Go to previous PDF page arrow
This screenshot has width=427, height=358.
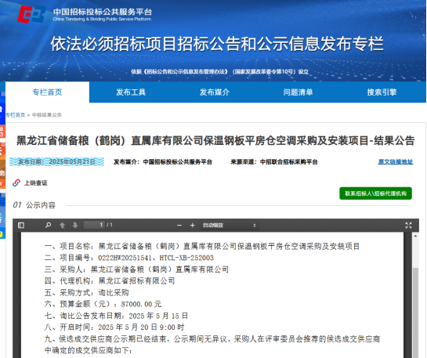[x=62, y=225]
